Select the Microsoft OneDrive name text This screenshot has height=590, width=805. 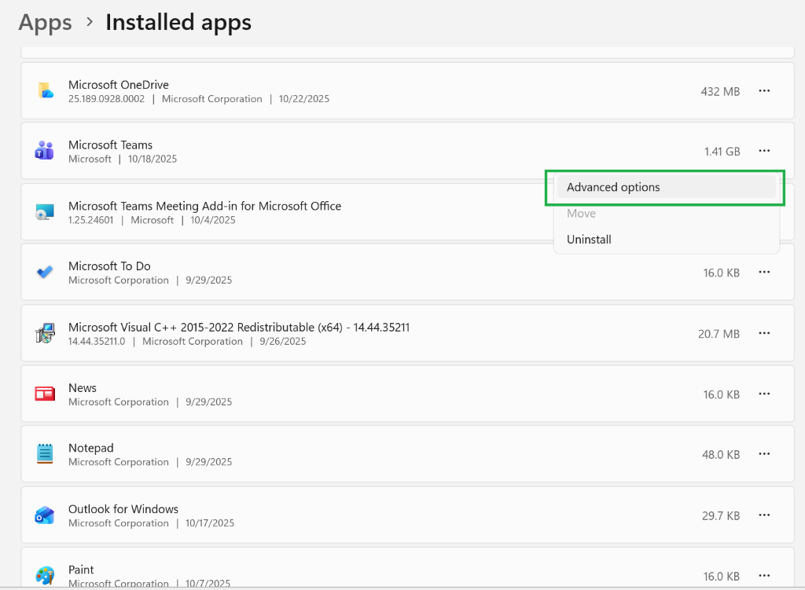pyautogui.click(x=119, y=85)
